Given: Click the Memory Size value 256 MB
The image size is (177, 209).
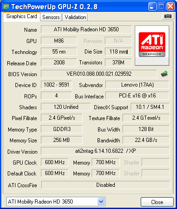Looking at the screenshot, I should click(62, 140).
